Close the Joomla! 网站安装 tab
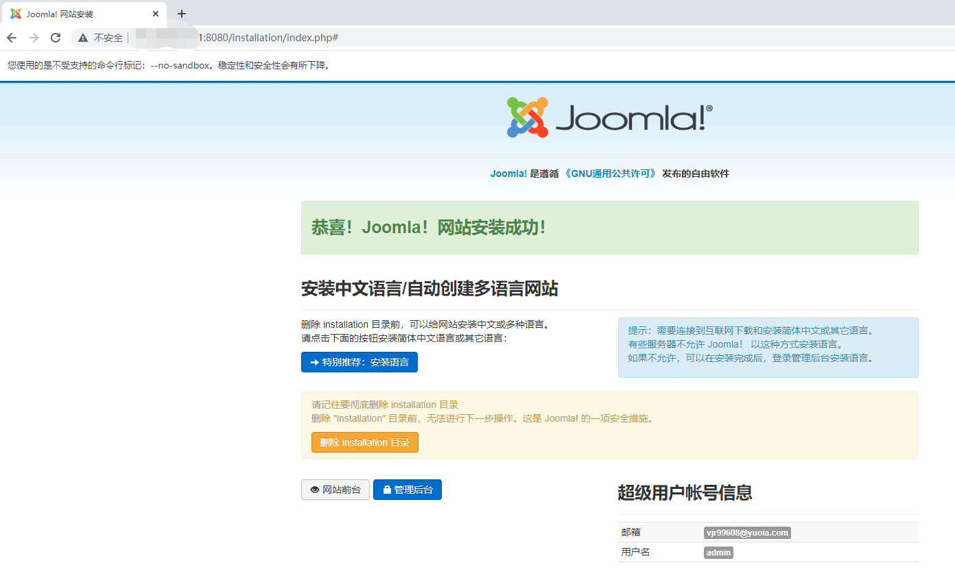The height and width of the screenshot is (587, 955). (156, 13)
